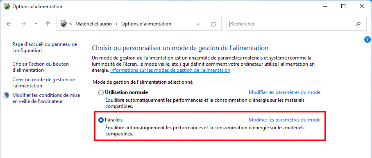Open Créer un mode de gestion link
This screenshot has height=158, width=372.
tap(44, 82)
